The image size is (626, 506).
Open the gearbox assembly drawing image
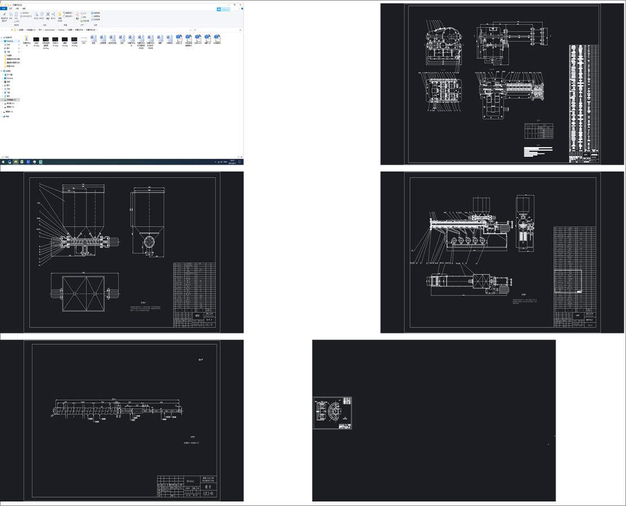tap(502, 84)
